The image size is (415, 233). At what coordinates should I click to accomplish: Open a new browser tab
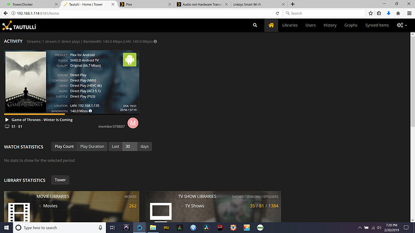pyautogui.click(x=292, y=4)
